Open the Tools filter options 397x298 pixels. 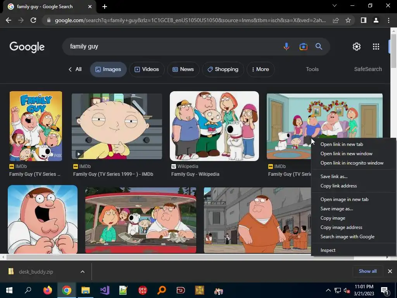point(312,69)
